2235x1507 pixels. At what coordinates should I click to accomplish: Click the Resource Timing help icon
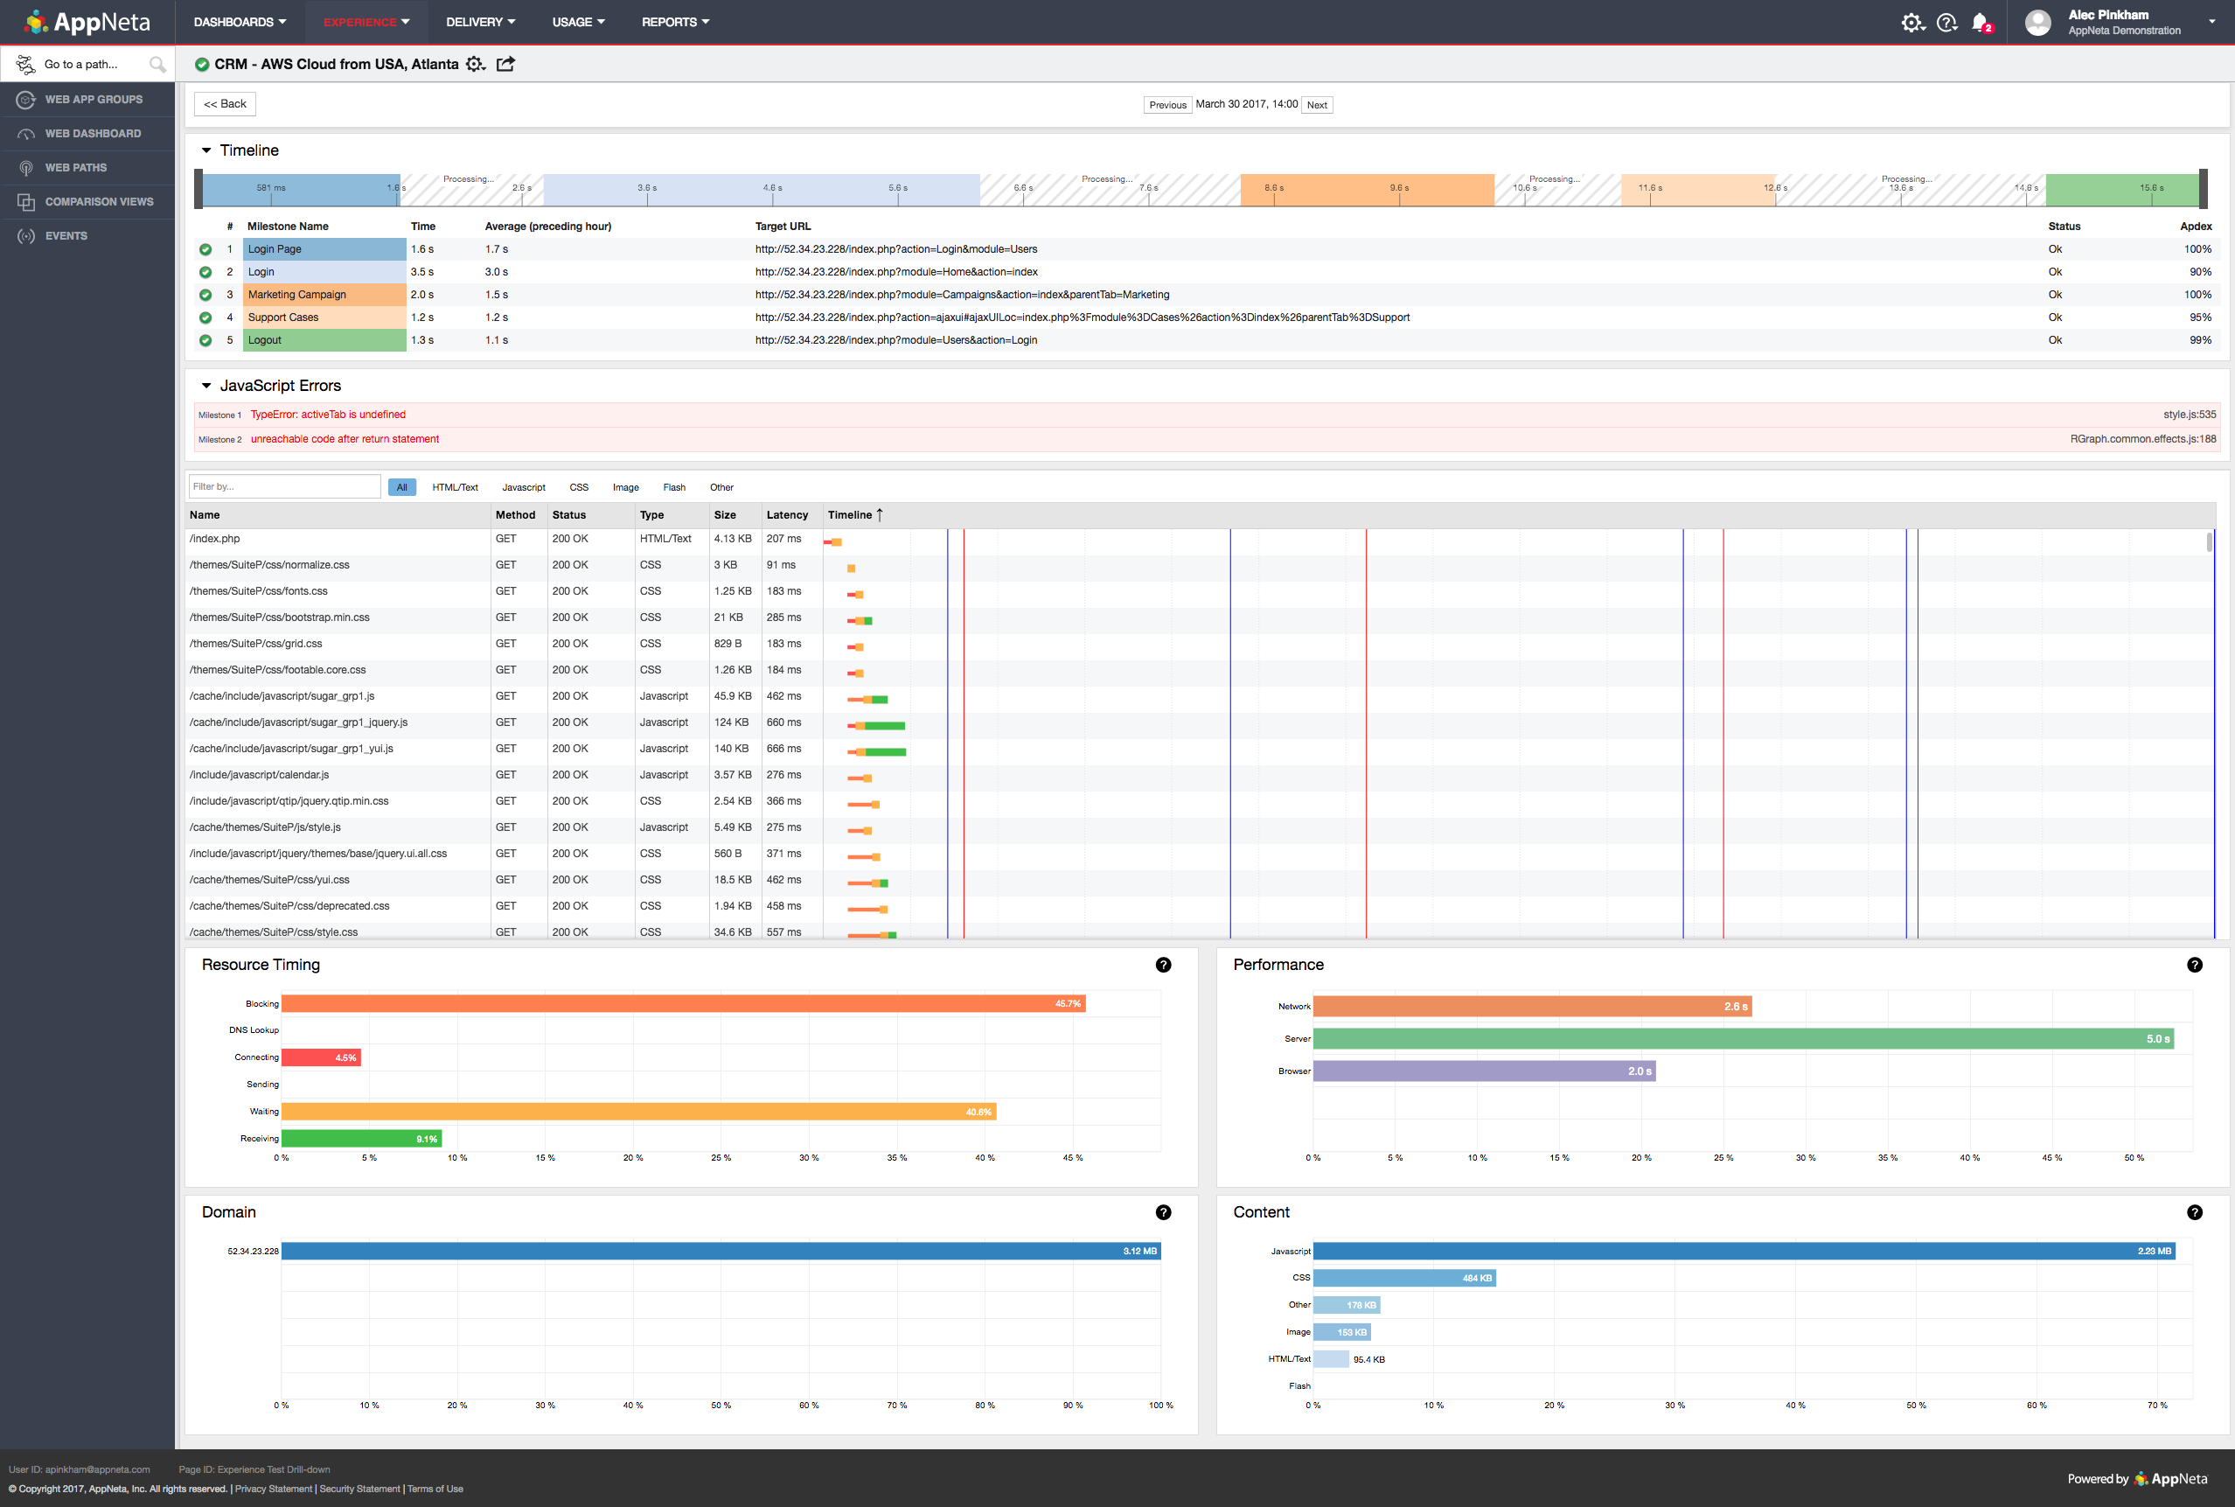click(x=1163, y=965)
